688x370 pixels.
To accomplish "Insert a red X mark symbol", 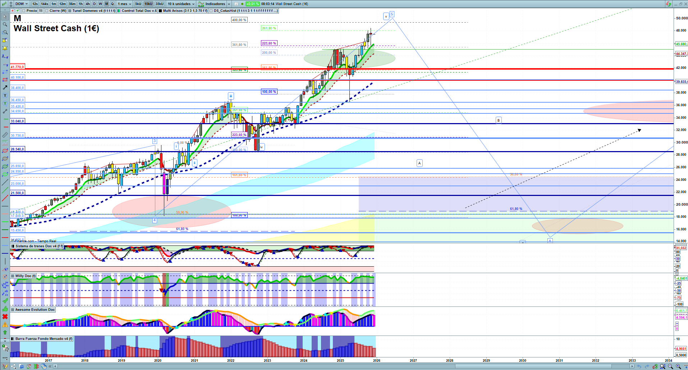I will click(5, 317).
